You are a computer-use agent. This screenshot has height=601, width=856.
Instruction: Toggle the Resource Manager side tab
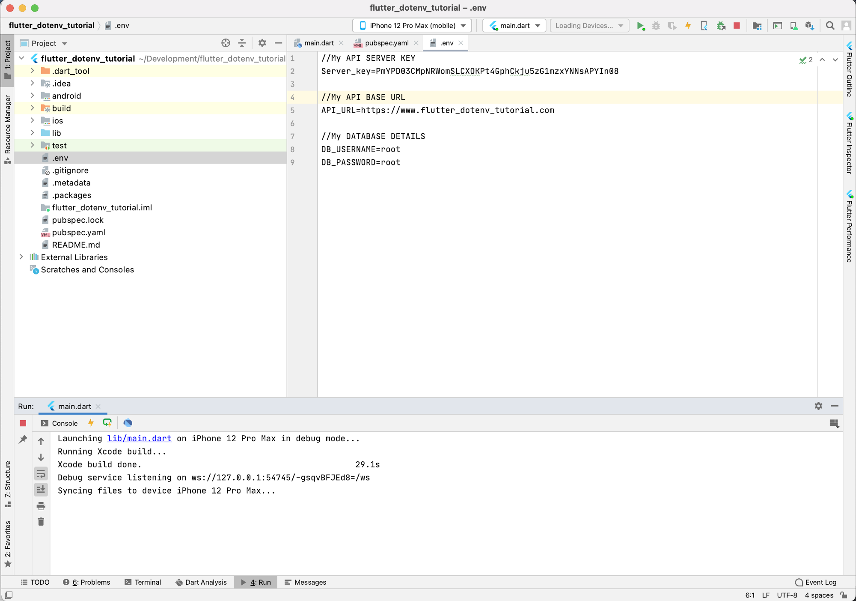tap(8, 129)
